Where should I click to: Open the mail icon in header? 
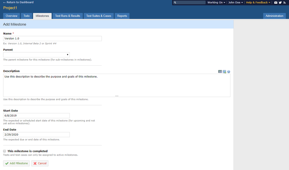point(276,3)
